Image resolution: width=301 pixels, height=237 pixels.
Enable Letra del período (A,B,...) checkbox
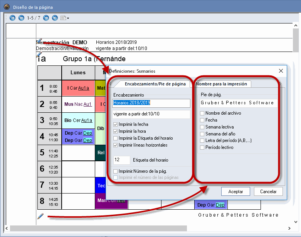pyautogui.click(x=202, y=141)
